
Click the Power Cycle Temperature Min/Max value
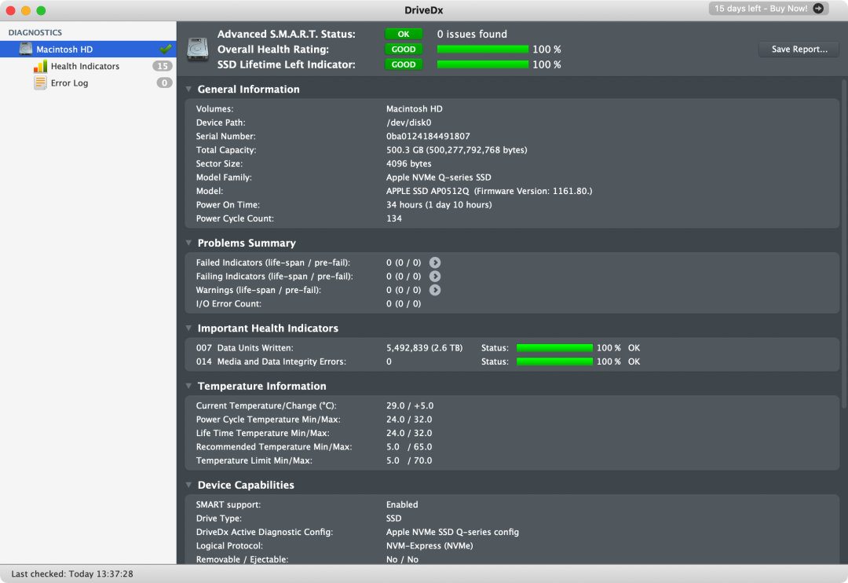409,420
